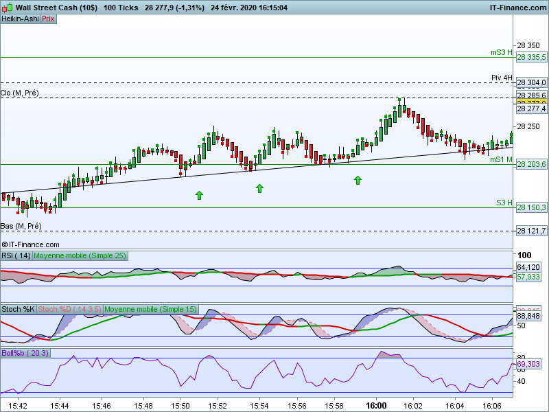The height and width of the screenshot is (412, 549).
Task: Click the 16:00 time axis label
Action: (376, 406)
